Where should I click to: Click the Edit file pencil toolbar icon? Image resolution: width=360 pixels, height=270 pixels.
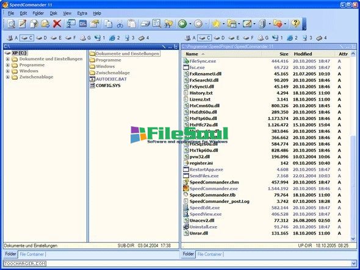tap(23, 24)
